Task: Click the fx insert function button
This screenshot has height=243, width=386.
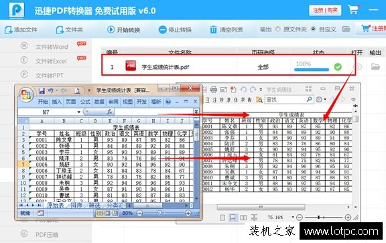Action: (109, 112)
